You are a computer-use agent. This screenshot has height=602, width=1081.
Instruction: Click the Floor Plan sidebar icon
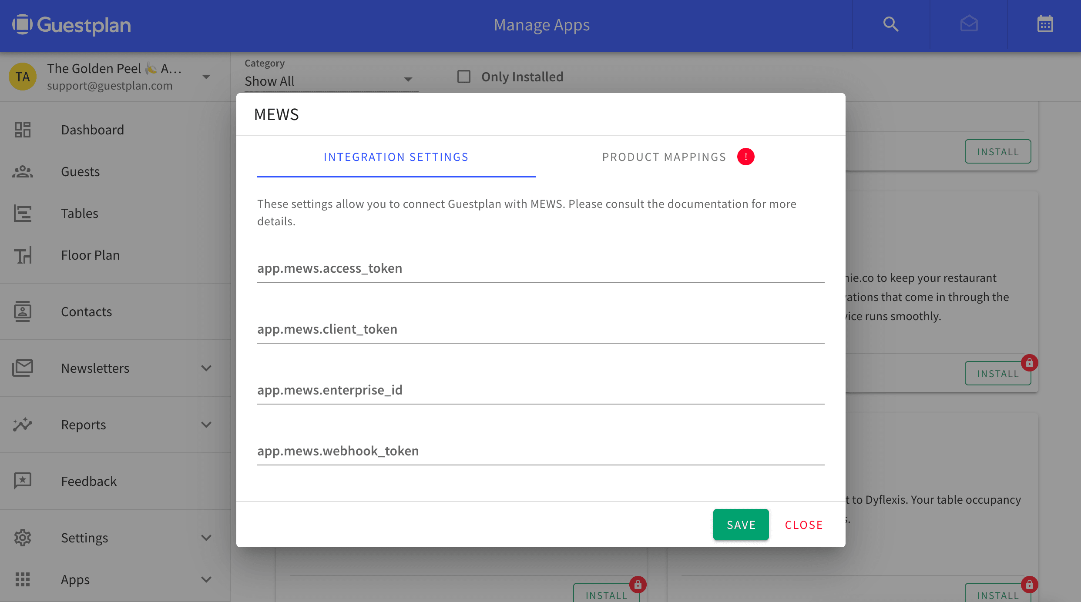(23, 255)
